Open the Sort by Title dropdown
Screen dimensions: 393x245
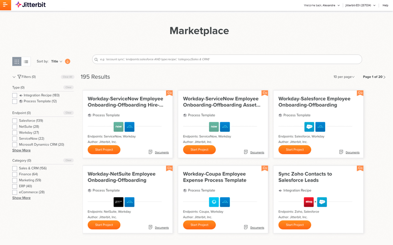pyautogui.click(x=57, y=61)
